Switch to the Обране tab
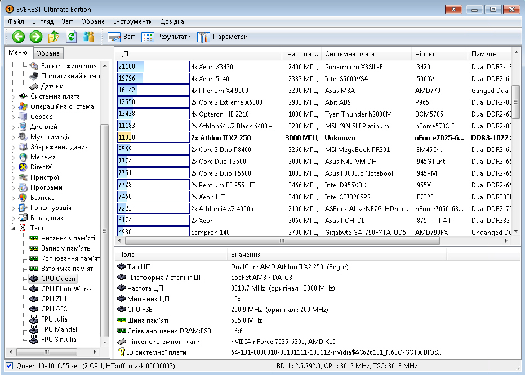Viewport: 525px width, 375px height. [48, 53]
